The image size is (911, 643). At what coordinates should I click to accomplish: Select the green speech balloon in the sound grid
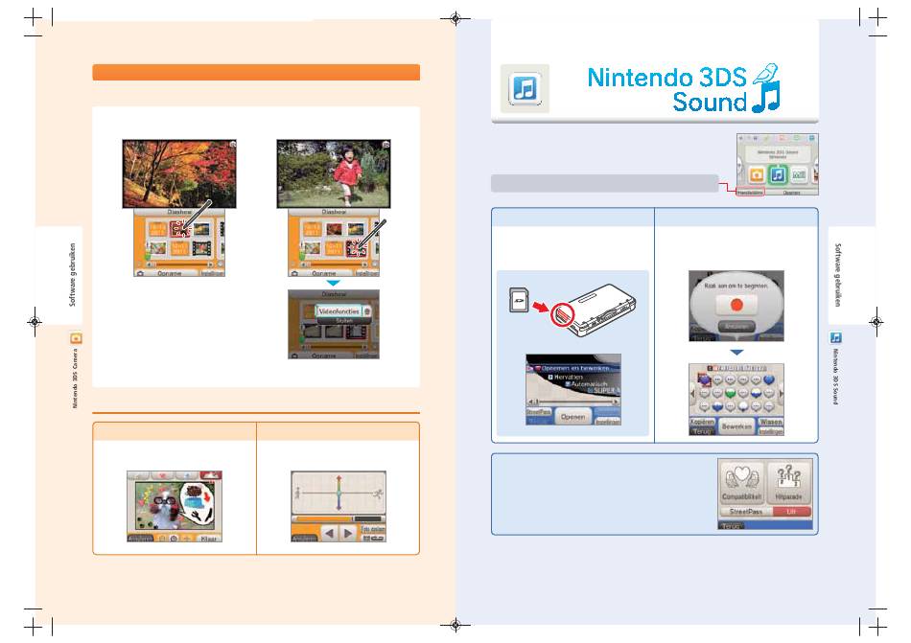pos(731,393)
